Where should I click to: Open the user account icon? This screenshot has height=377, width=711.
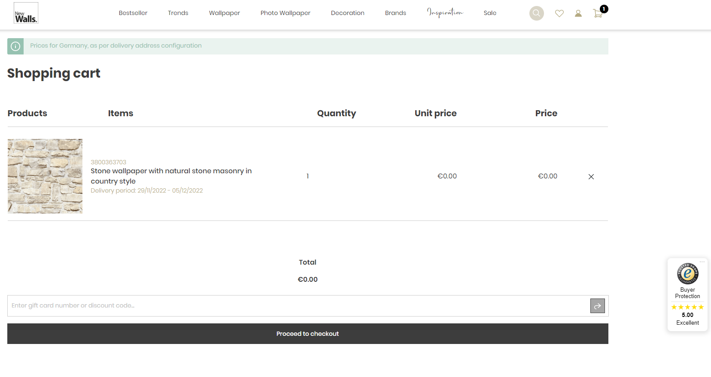pos(578,14)
